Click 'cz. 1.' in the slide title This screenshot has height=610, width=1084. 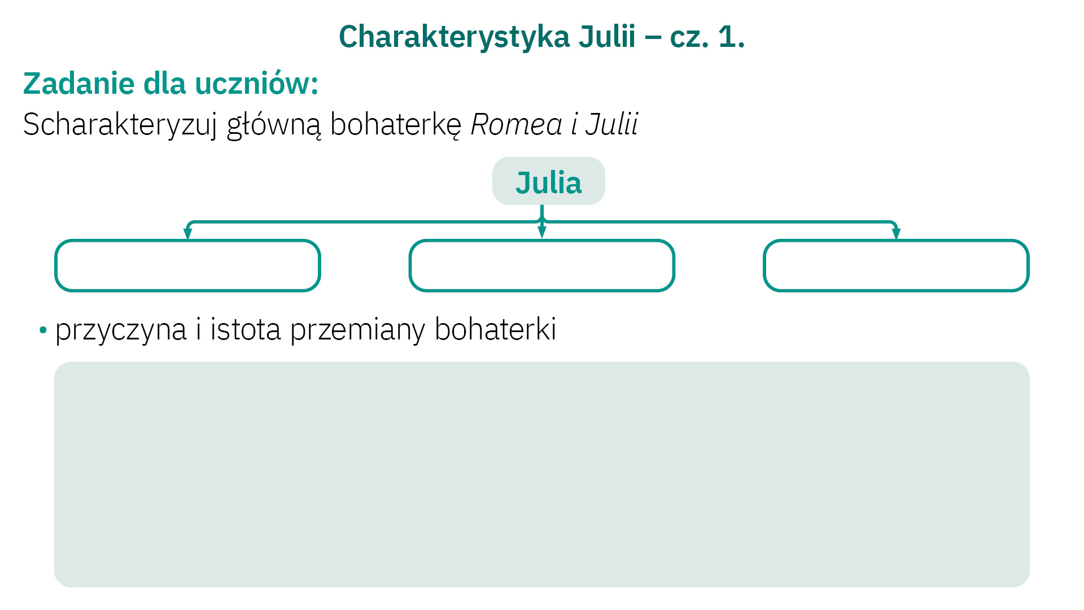pos(707,37)
